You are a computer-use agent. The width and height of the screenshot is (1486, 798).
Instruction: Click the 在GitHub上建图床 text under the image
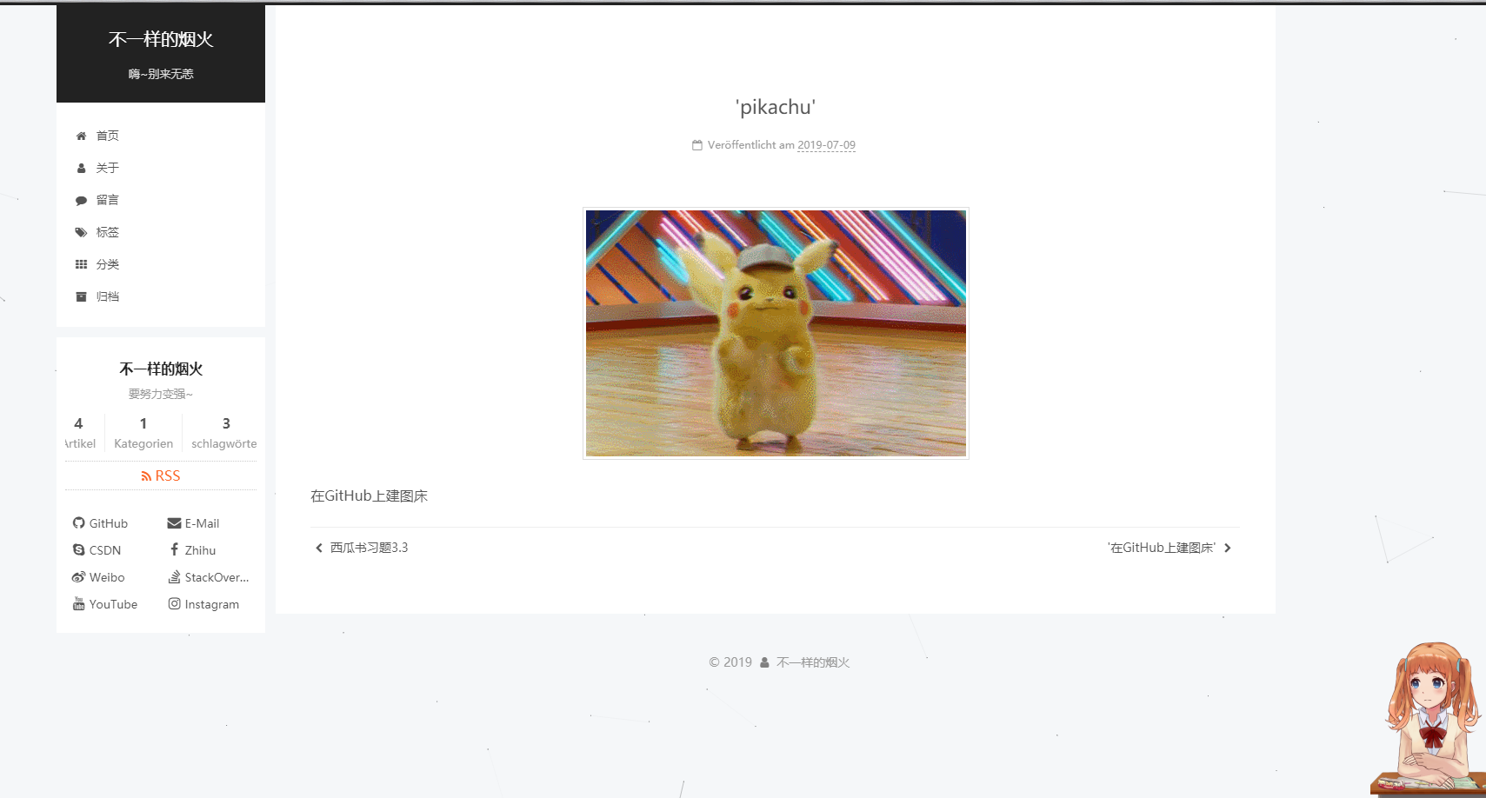click(x=369, y=495)
